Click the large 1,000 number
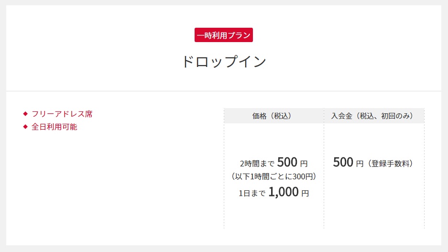This screenshot has width=448, height=252. coord(284,192)
